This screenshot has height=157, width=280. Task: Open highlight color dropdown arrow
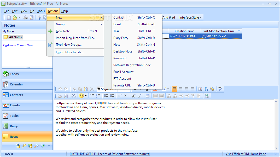(168, 89)
